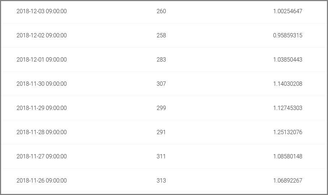The height and width of the screenshot is (195, 328).
Task: Click the count value 258
Action: 161,36
